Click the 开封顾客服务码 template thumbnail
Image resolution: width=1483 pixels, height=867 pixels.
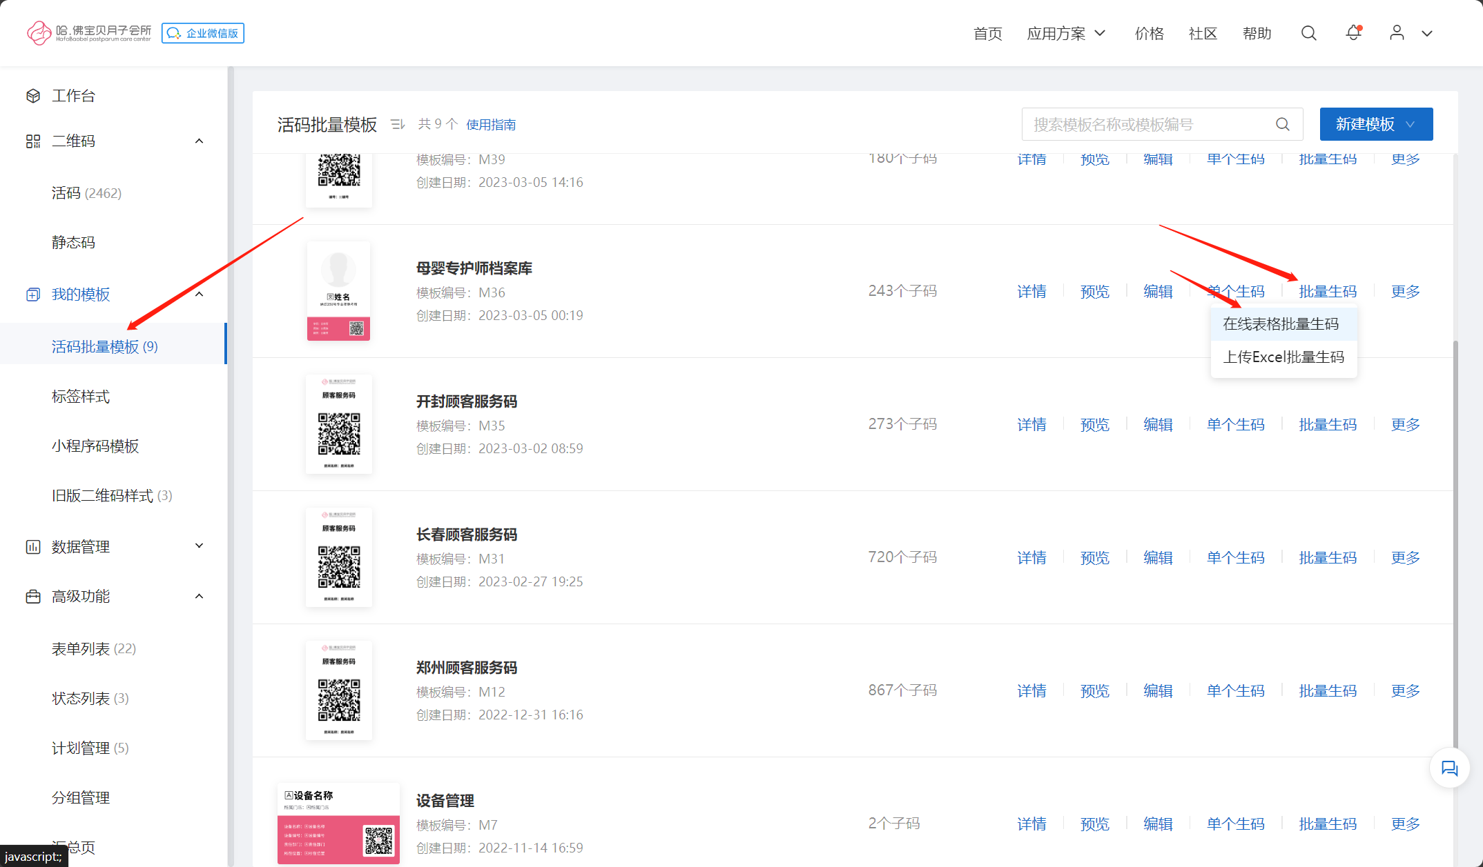point(339,424)
